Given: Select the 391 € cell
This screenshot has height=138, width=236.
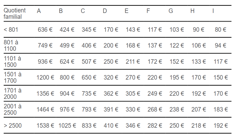Looking at the screenshot, I should (x=111, y=109).
